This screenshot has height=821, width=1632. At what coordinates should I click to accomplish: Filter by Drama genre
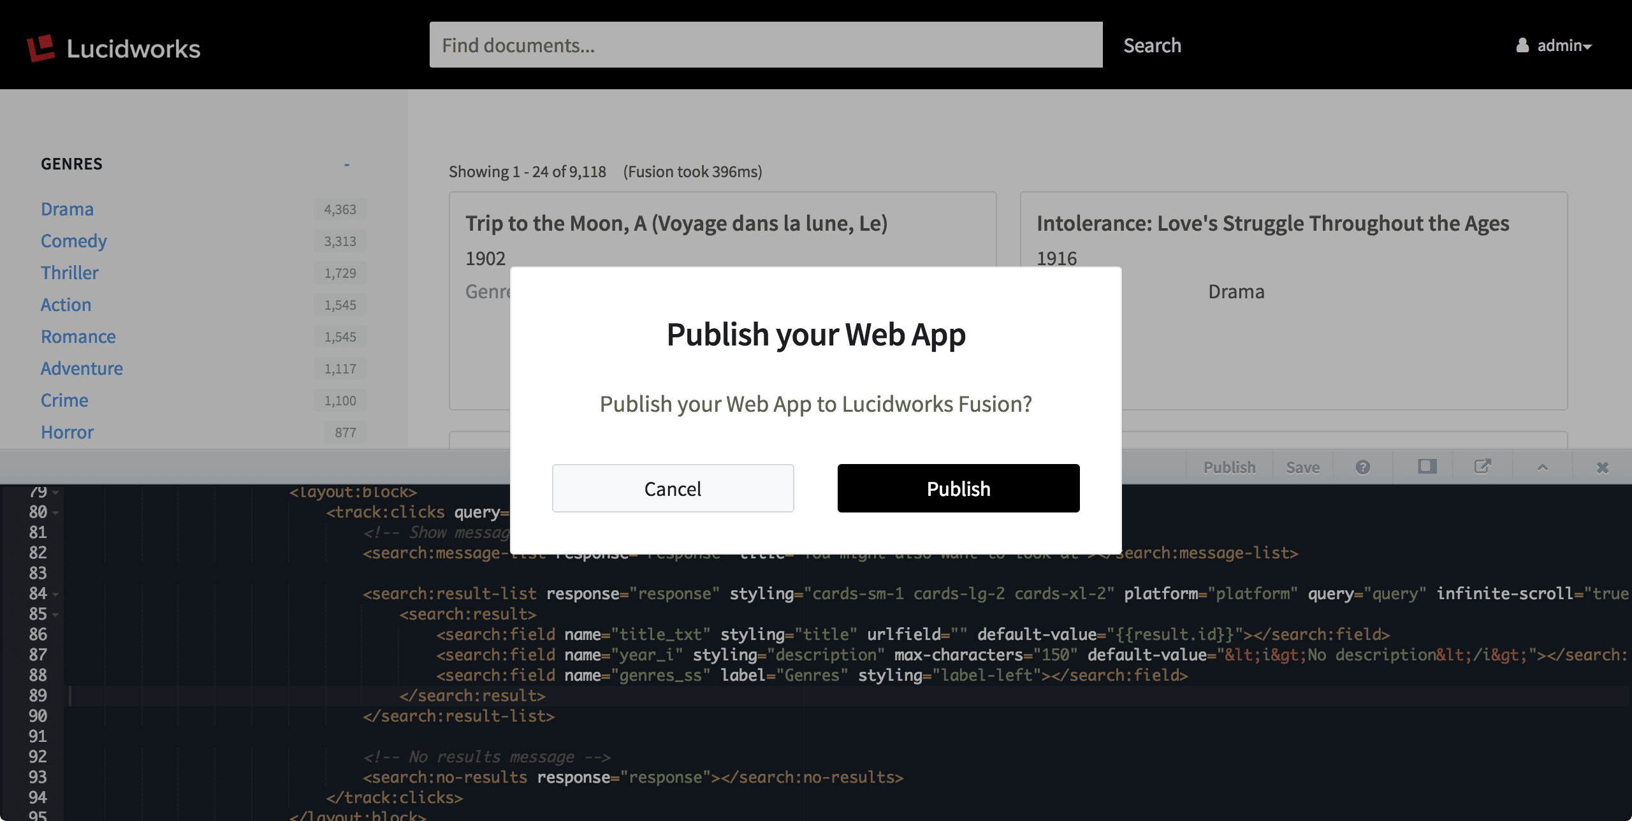click(67, 209)
